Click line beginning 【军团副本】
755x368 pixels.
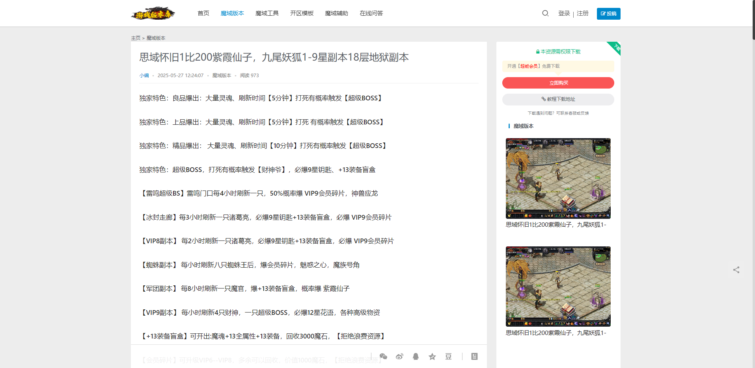[244, 289]
